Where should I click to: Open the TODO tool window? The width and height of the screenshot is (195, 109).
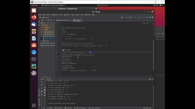[x=50, y=108]
